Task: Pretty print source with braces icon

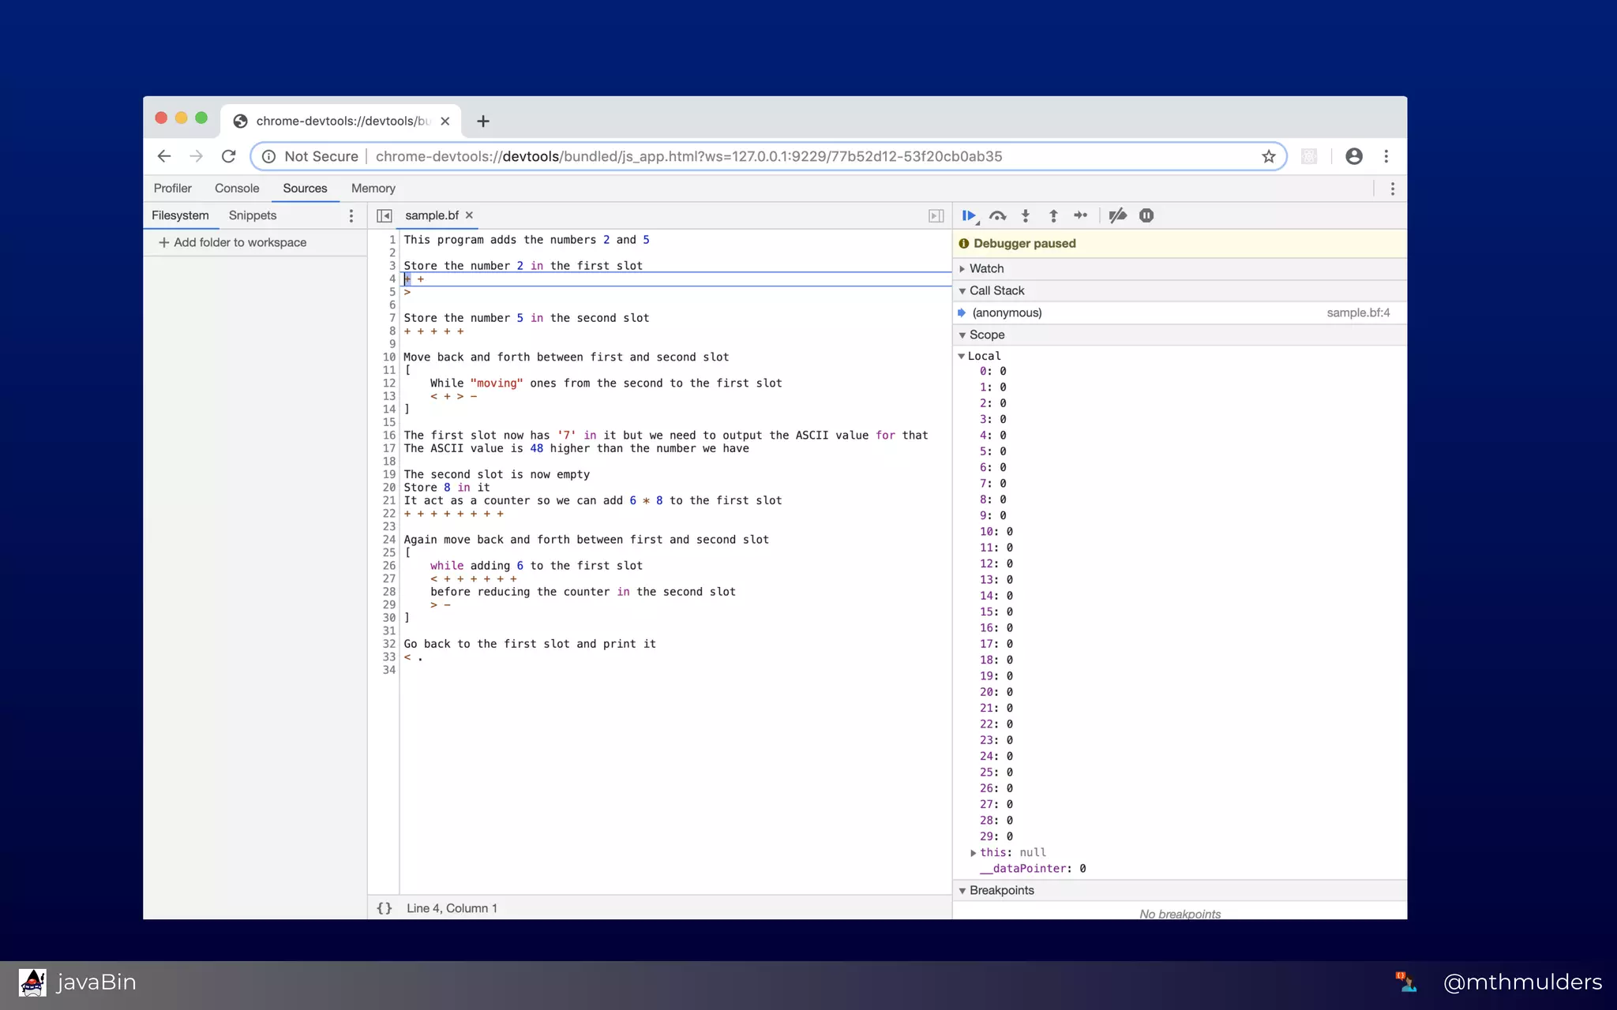Action: (385, 908)
